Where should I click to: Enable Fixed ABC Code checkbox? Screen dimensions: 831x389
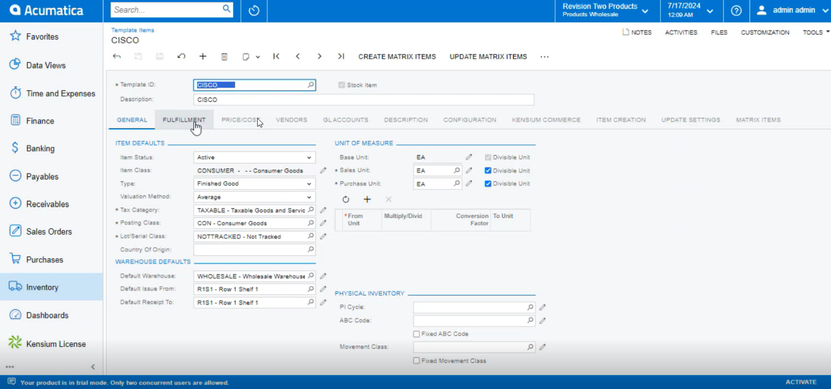tap(417, 334)
